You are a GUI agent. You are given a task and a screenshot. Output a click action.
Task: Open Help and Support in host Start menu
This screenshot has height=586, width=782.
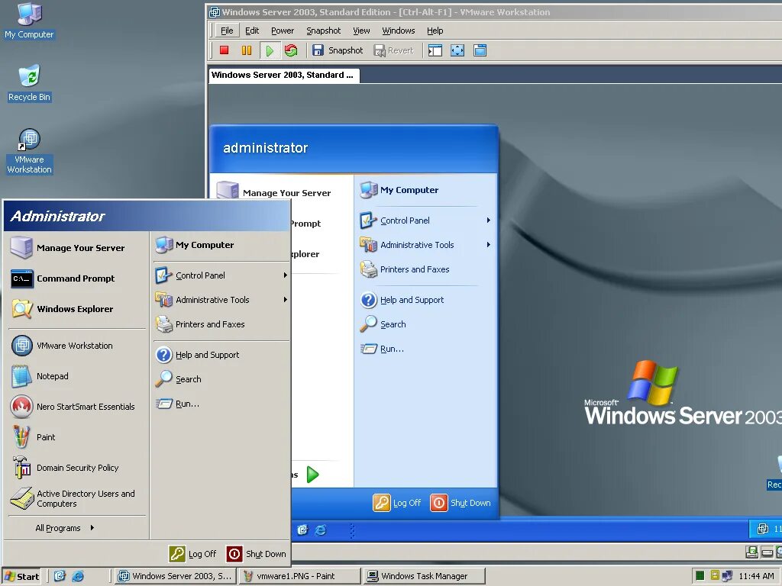[221, 354]
